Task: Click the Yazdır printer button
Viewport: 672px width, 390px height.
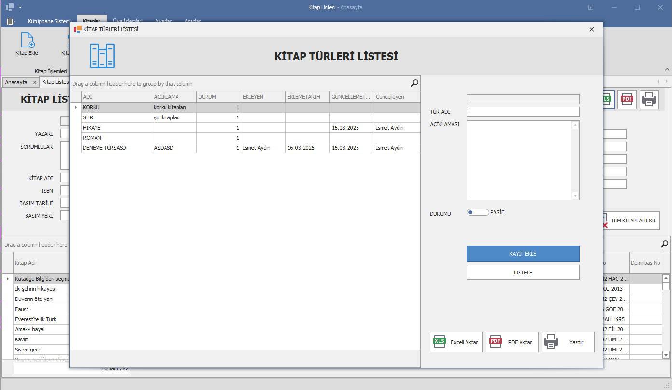Action: coord(568,342)
